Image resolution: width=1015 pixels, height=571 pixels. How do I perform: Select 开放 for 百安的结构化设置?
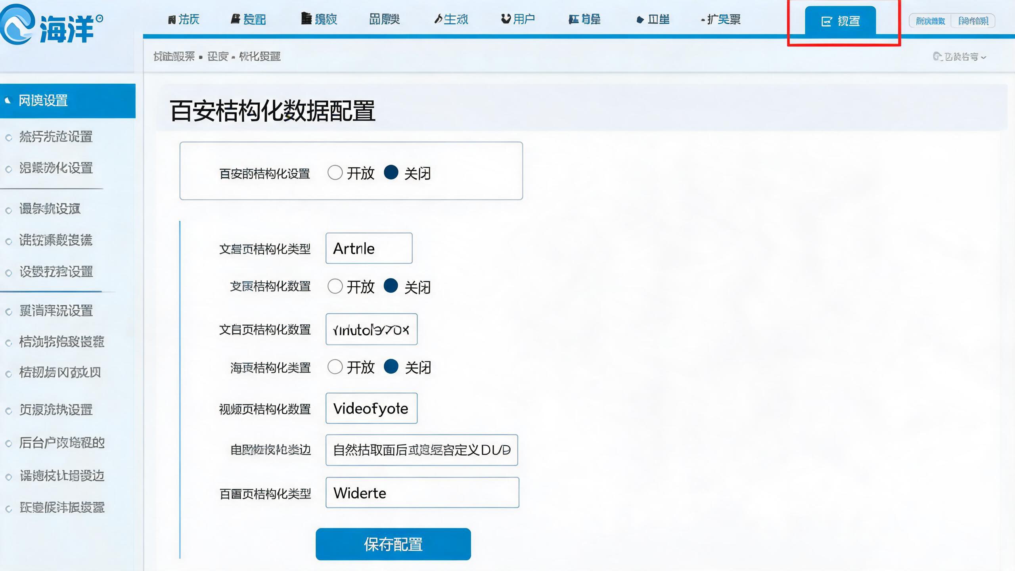[335, 172]
